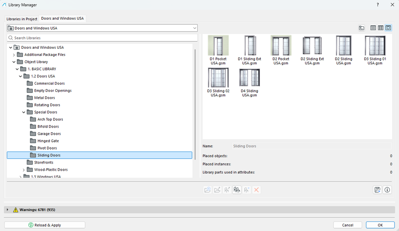399x231 pixels.
Task: Click the duplicate objects two-chairs icon
Action: click(x=237, y=190)
